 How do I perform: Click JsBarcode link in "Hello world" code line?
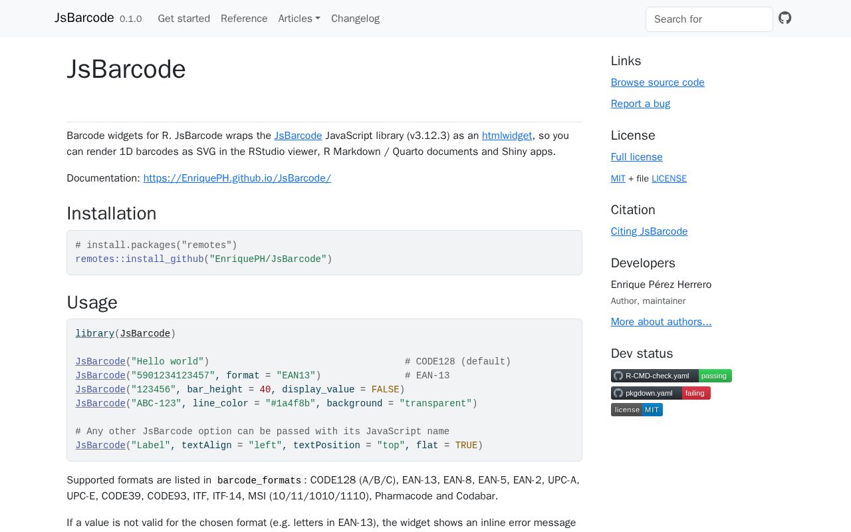click(100, 362)
